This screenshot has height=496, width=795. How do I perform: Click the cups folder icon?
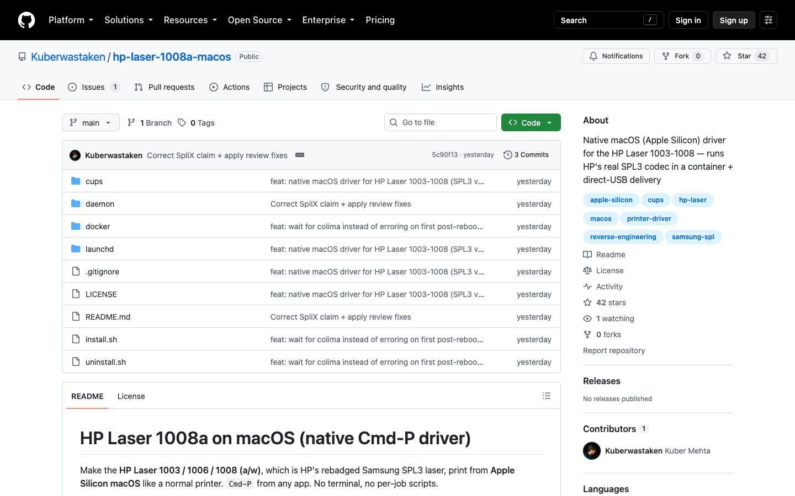pyautogui.click(x=76, y=181)
